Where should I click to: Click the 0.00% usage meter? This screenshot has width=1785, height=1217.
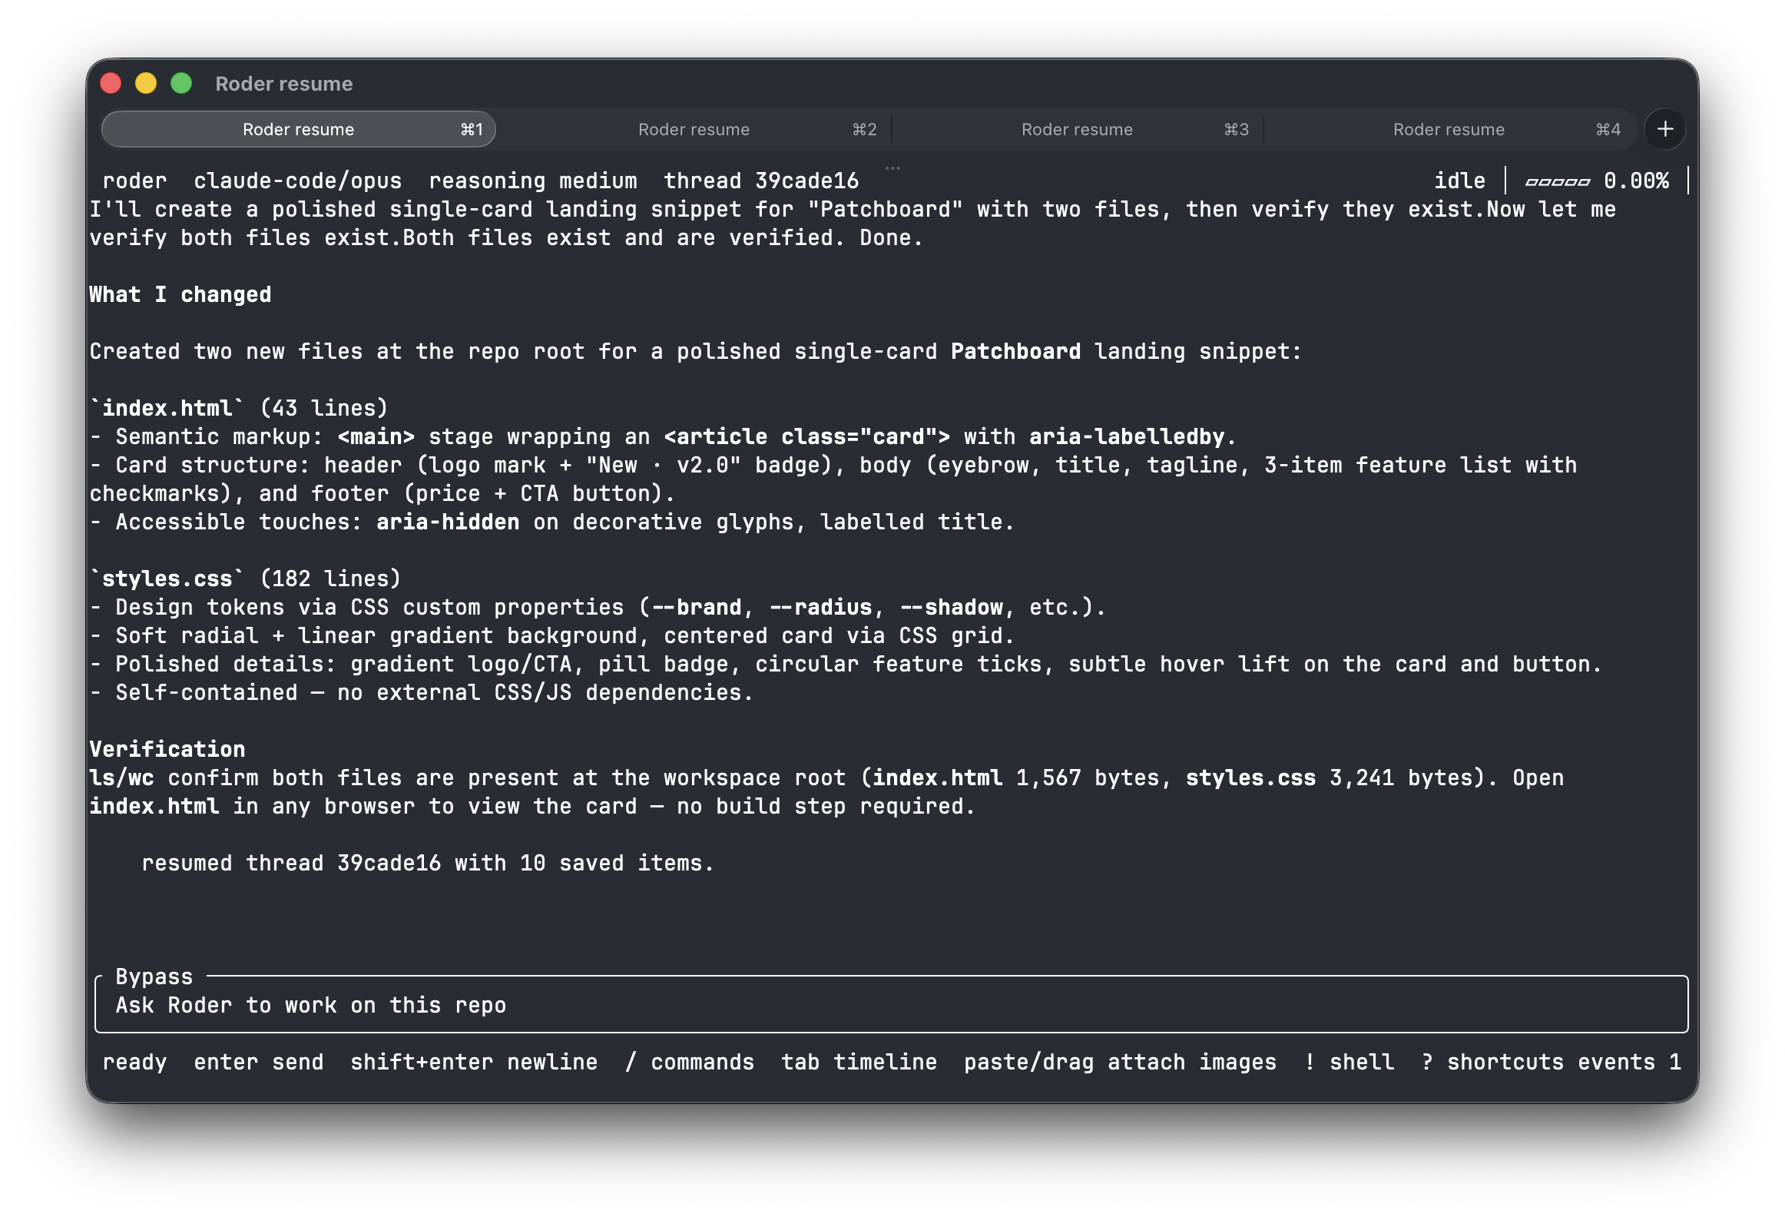point(1596,181)
